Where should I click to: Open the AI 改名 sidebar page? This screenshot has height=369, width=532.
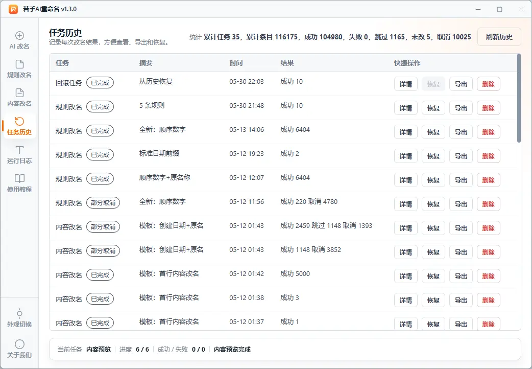click(19, 40)
